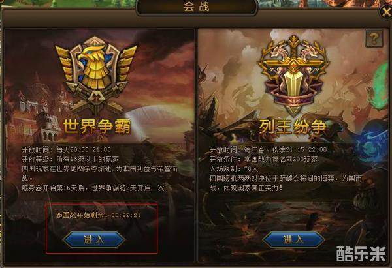The width and height of the screenshot is (392, 268).
Task: Click the 酷乐米 watermark logo
Action: (x=361, y=254)
